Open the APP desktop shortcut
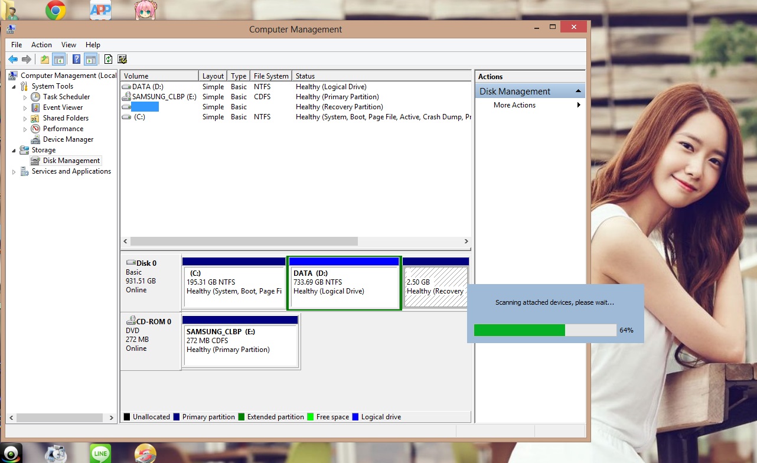 (x=100, y=10)
